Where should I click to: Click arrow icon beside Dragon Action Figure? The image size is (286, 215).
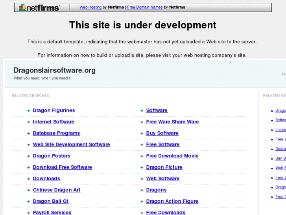click(x=142, y=202)
